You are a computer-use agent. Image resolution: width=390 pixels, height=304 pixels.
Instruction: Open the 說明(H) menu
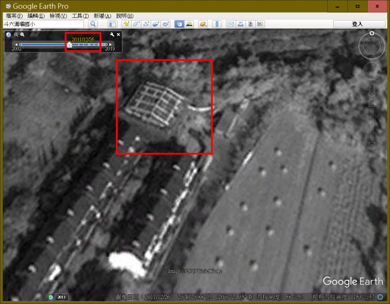125,16
